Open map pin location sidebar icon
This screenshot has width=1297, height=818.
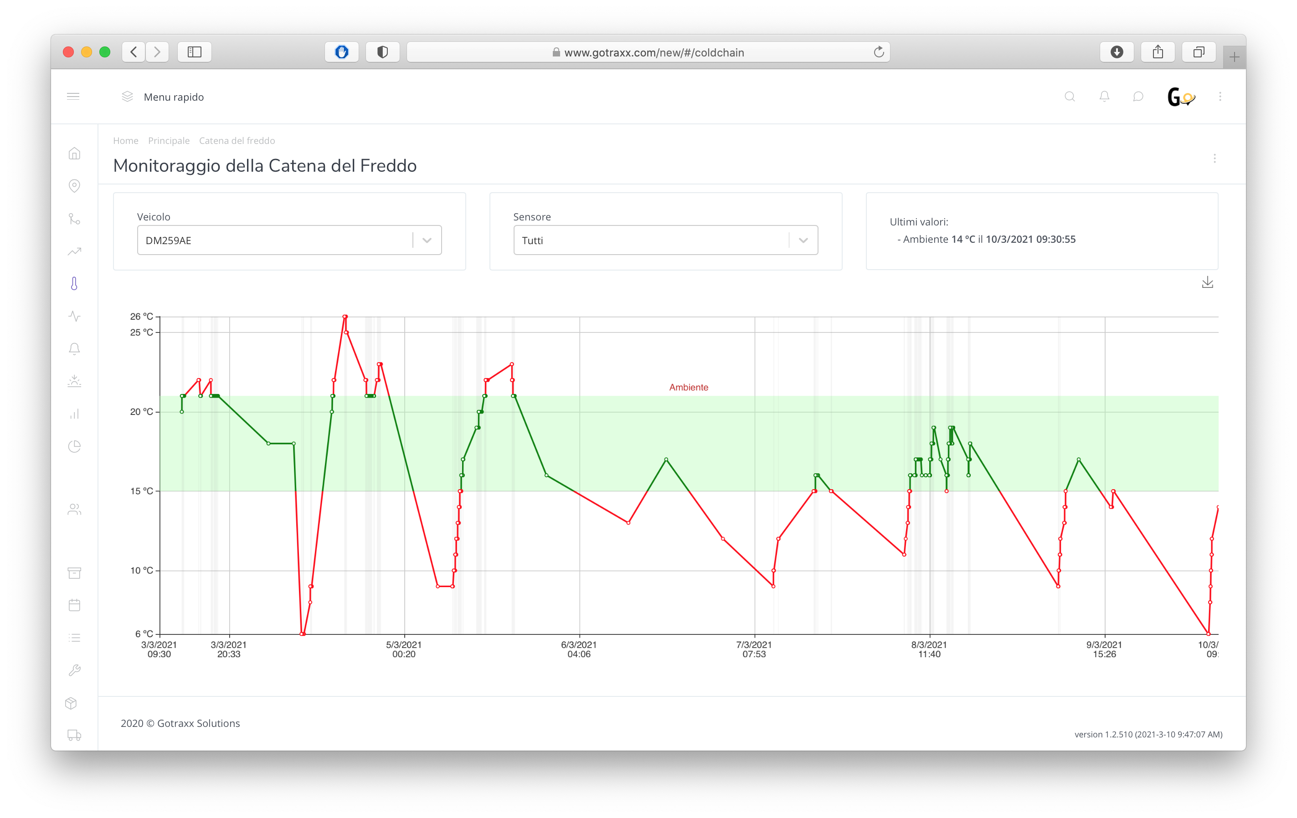[74, 186]
